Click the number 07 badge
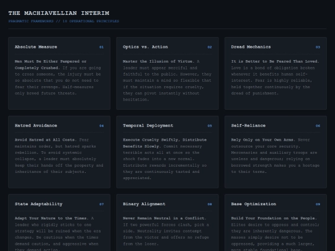Screen dimensions: 335x251 click(102, 205)
